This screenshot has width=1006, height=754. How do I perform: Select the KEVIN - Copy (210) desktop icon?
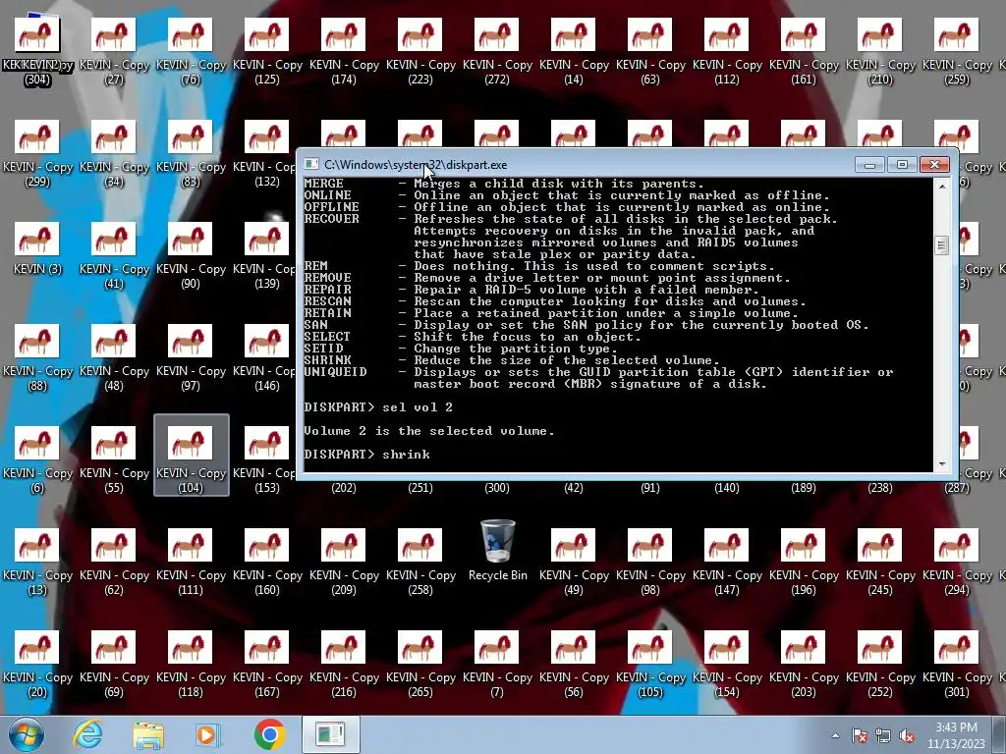[x=880, y=51]
